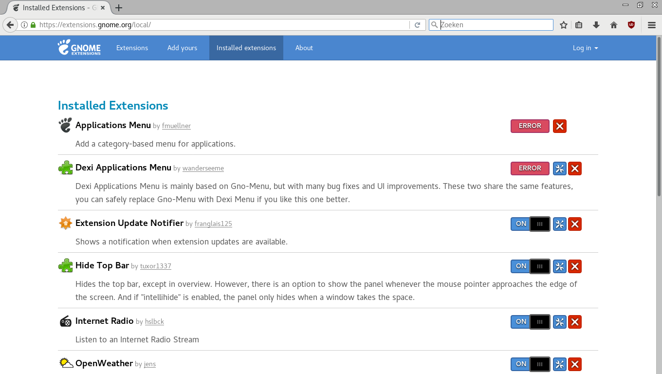This screenshot has width=662, height=374.
Task: Uninstall Hide Top Bar extension
Action: pyautogui.click(x=575, y=266)
